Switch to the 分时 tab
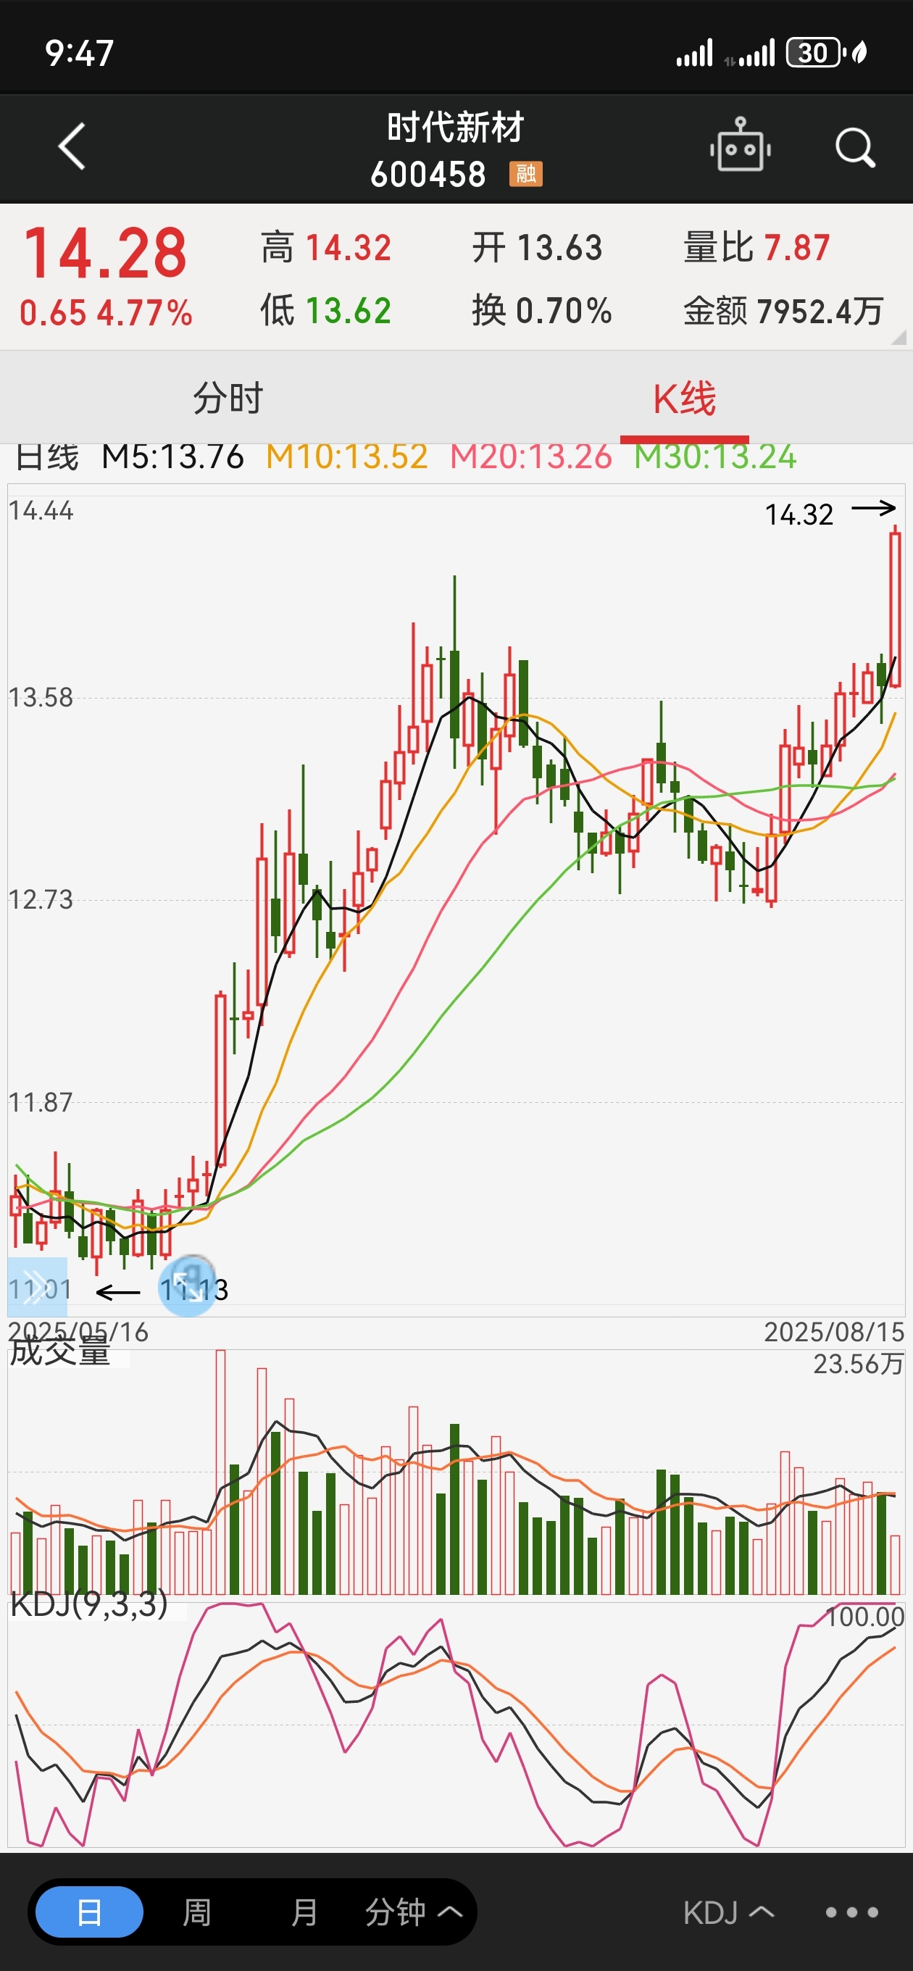The height and width of the screenshot is (1971, 913). click(228, 398)
